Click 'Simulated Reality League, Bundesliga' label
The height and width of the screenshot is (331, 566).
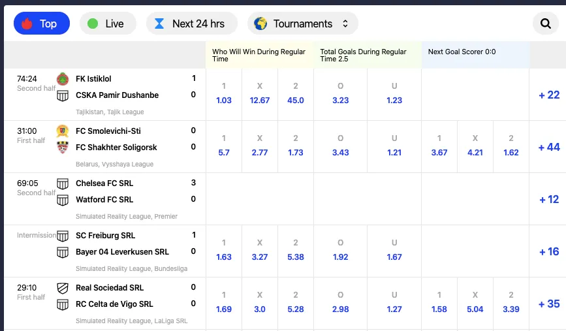tap(131, 268)
